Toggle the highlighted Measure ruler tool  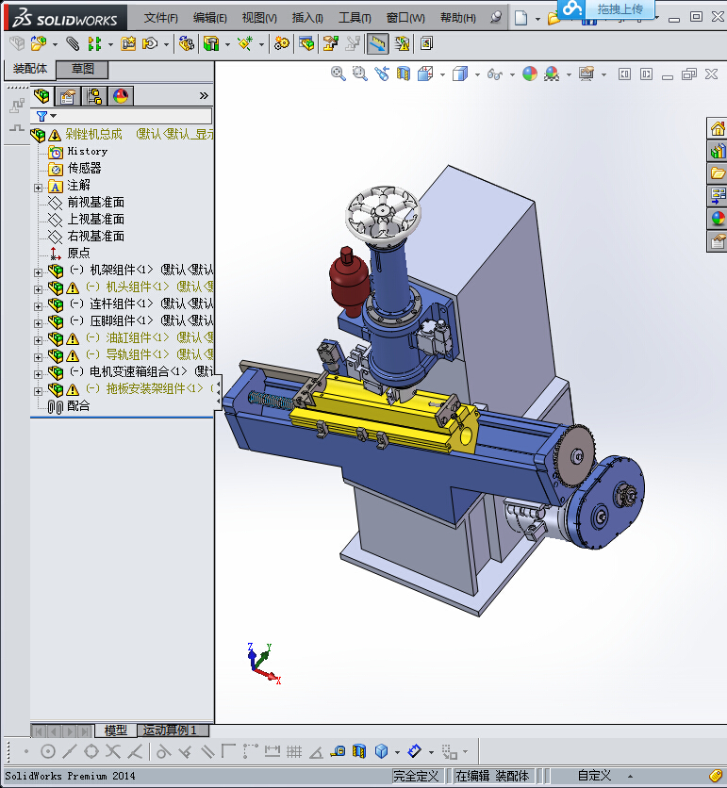point(377,43)
